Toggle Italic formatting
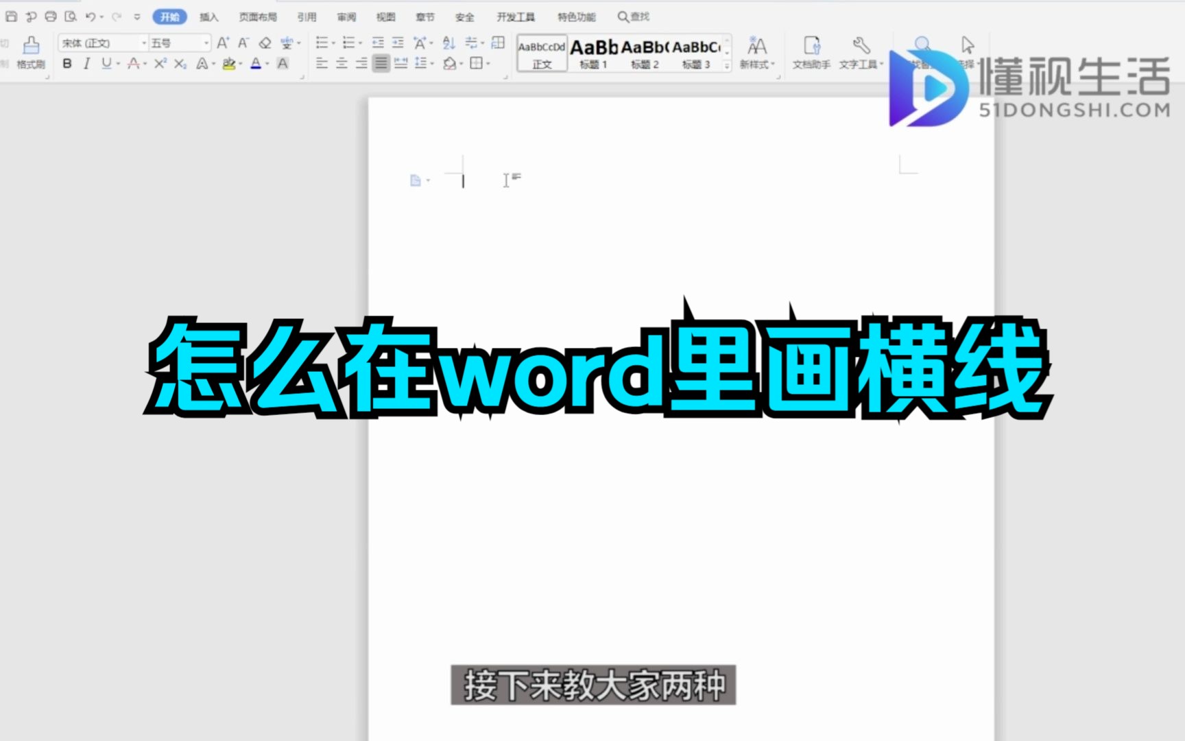 click(x=86, y=64)
